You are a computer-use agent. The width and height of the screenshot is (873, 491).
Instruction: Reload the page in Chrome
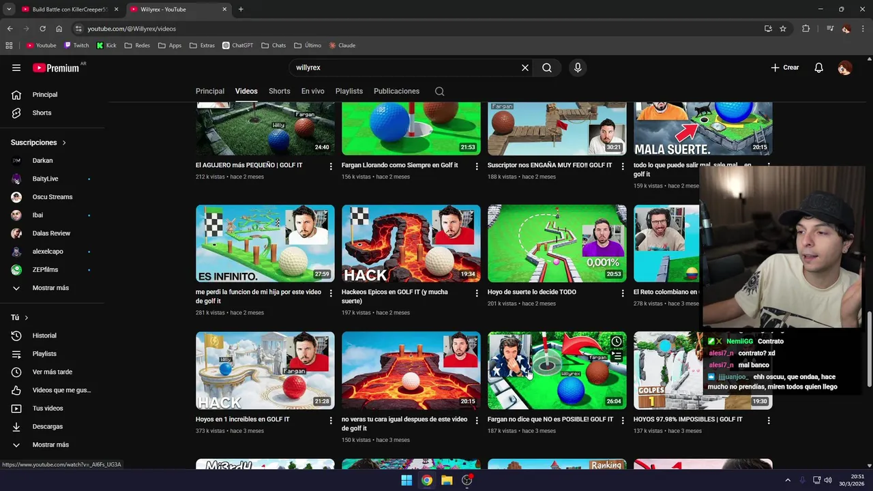pos(42,29)
